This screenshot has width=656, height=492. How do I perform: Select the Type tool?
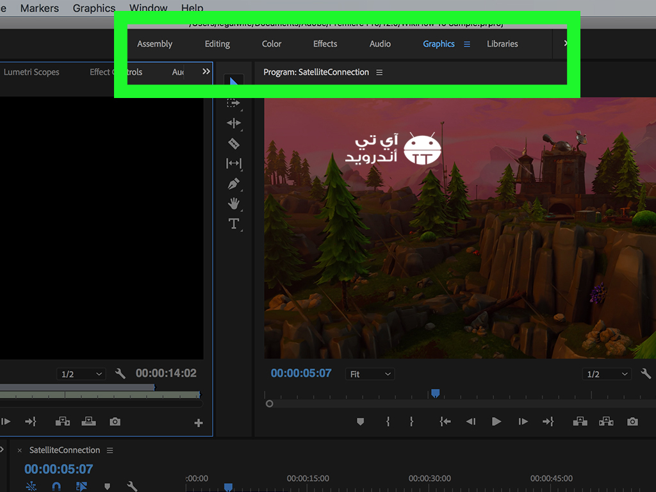coord(233,224)
